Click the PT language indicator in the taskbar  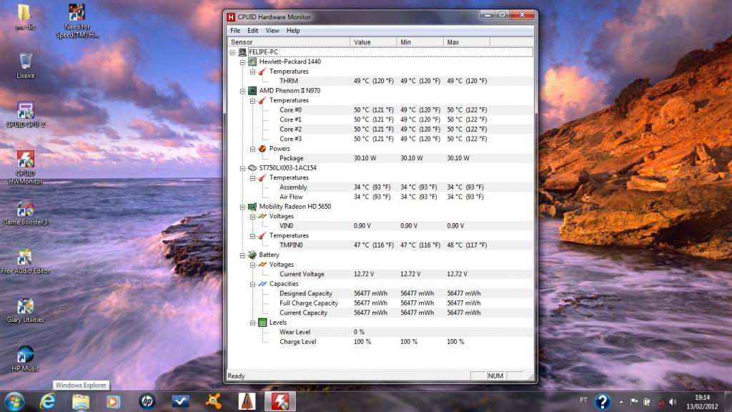point(583,401)
